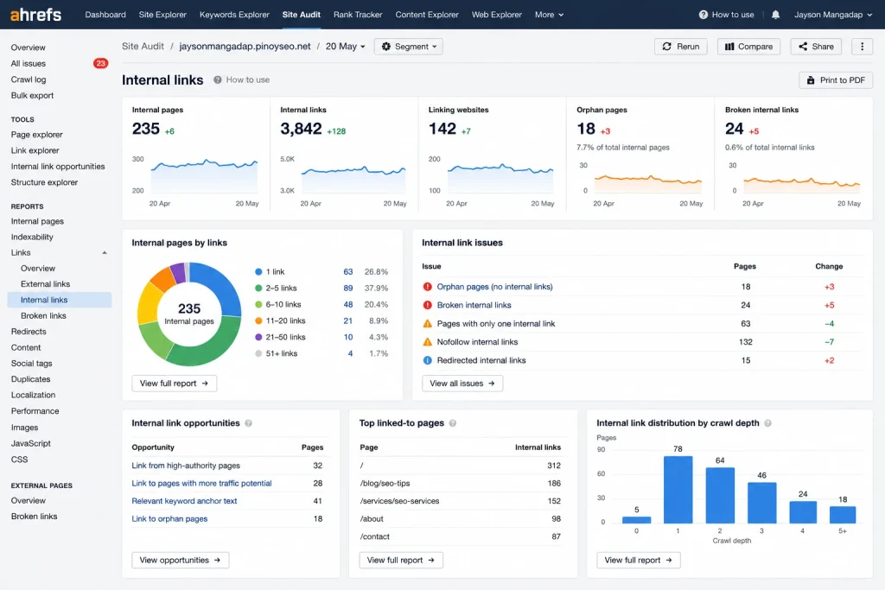Click the How to use question icon in top bar
The image size is (885, 590).
click(703, 15)
